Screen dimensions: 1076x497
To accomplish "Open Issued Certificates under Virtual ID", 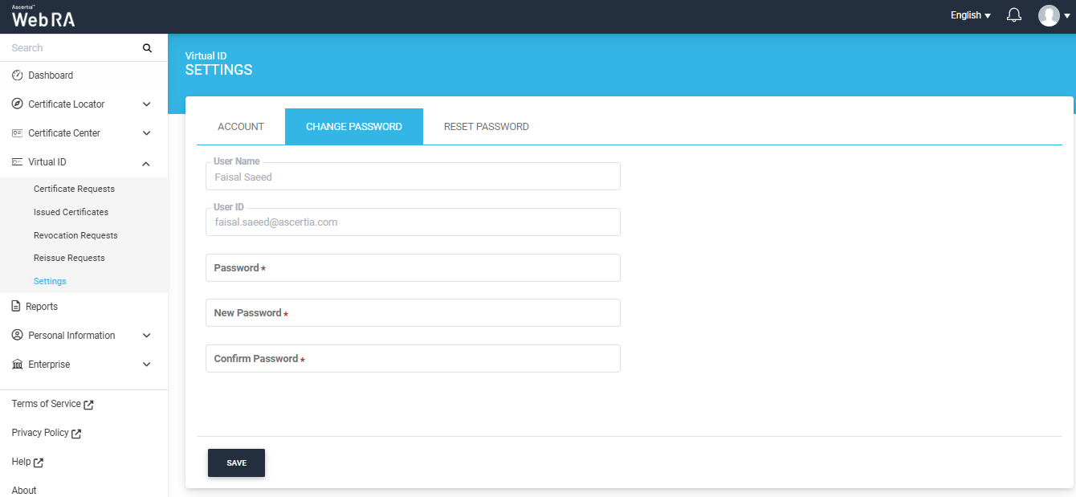I will [x=71, y=213].
